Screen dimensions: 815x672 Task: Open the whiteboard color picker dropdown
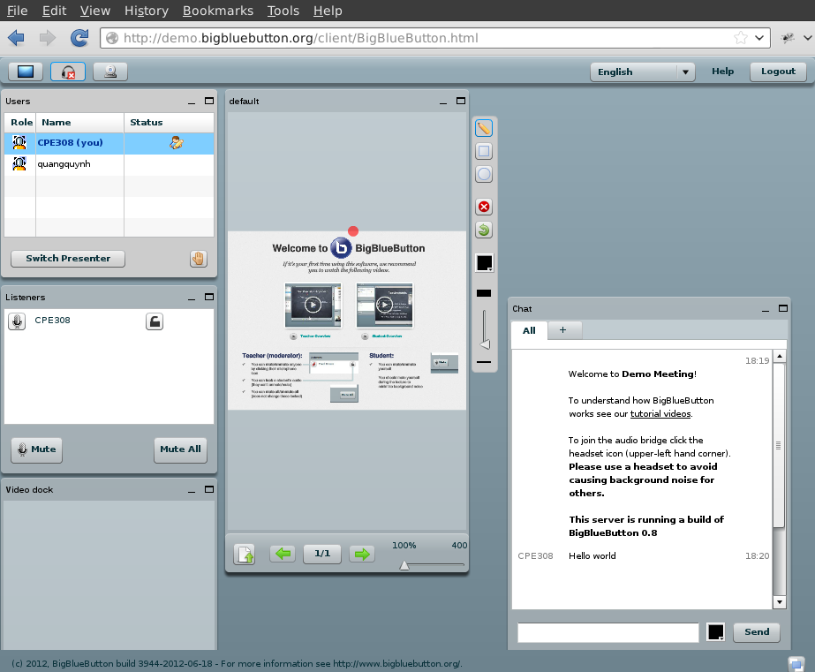click(x=485, y=263)
